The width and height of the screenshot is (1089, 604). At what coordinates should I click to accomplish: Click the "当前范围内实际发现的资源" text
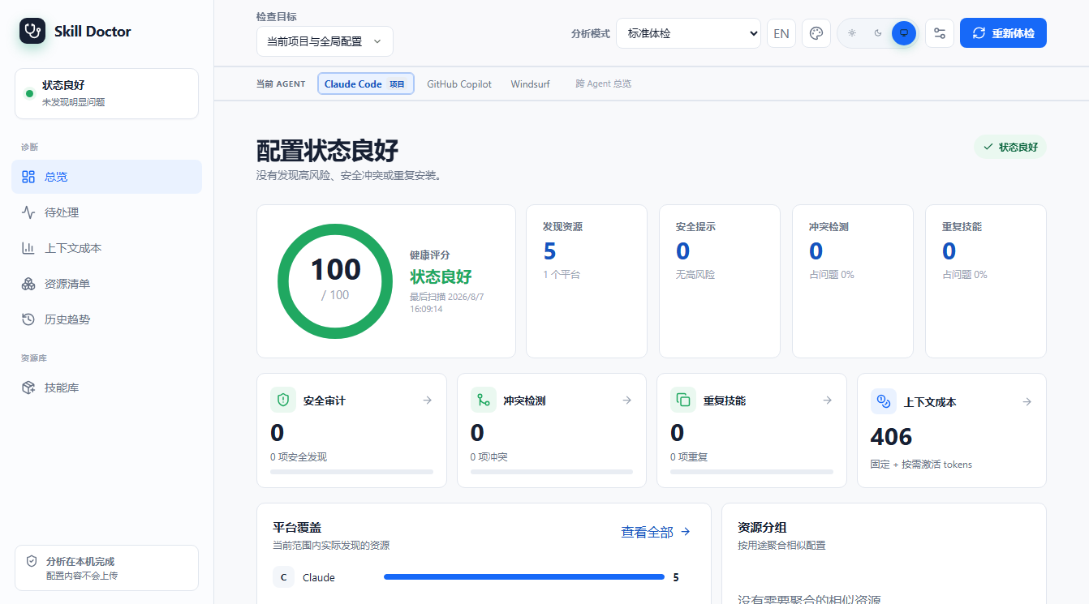click(331, 546)
